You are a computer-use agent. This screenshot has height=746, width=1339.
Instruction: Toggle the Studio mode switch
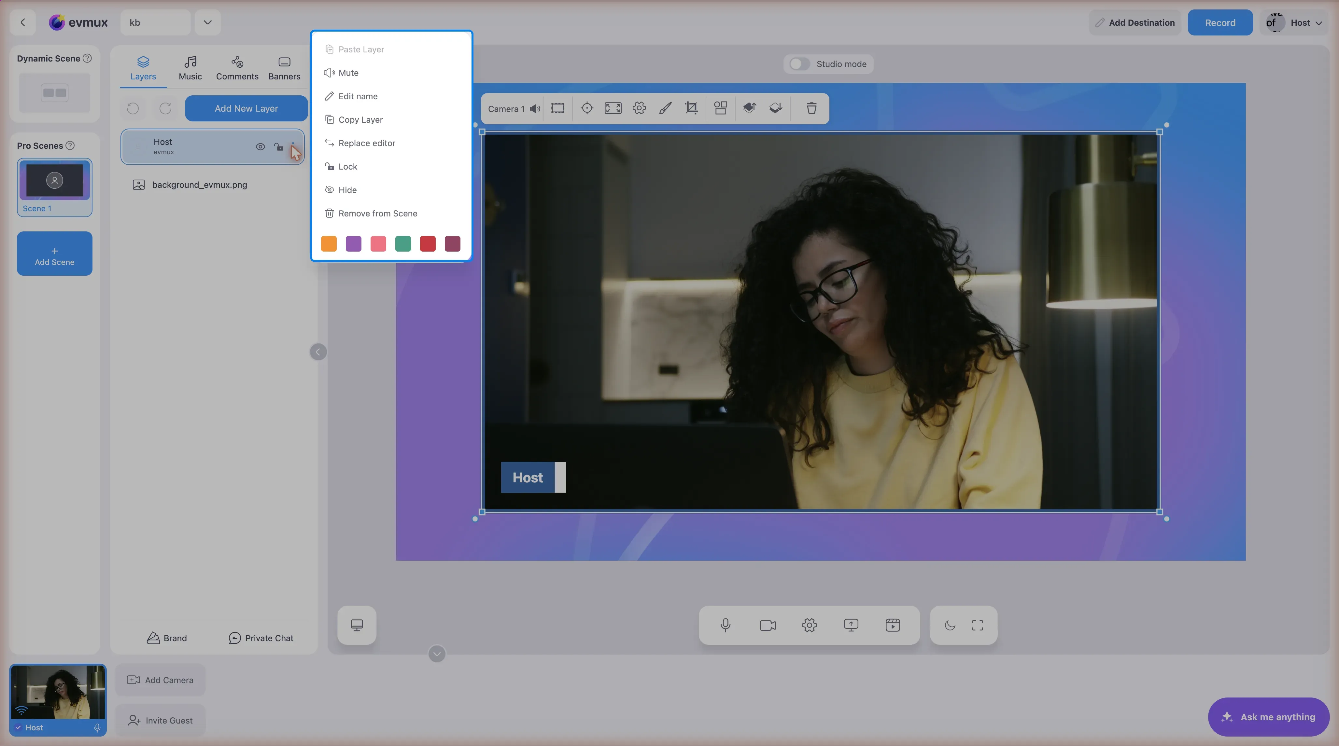point(799,64)
